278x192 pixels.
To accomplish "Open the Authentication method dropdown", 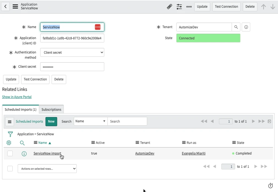I will coord(72,52).
